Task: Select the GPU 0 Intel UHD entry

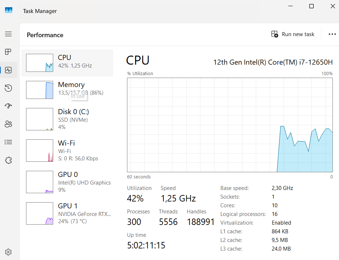Action: click(67, 182)
